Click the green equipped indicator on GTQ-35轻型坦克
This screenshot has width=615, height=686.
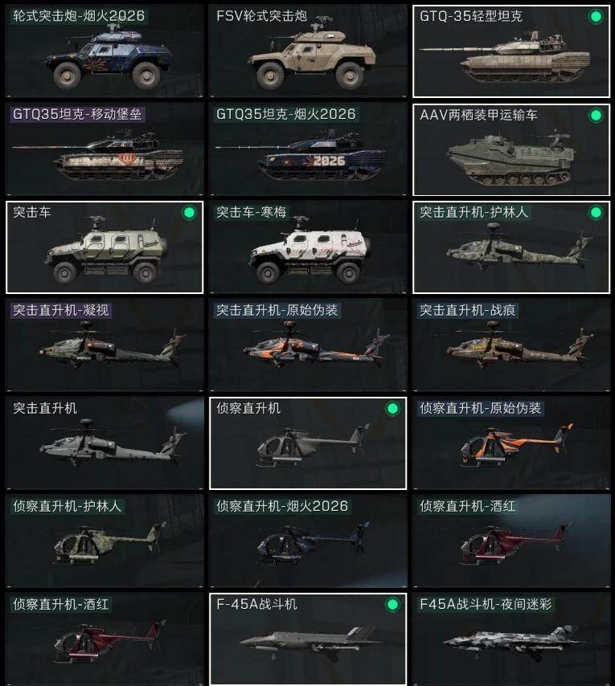pos(596,17)
